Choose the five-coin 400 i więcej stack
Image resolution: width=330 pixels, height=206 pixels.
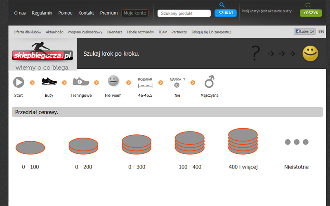click(243, 141)
